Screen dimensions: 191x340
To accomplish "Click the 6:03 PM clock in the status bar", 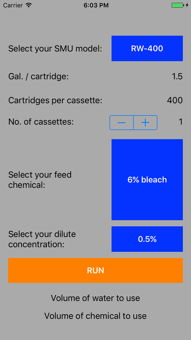I will 96,5.
